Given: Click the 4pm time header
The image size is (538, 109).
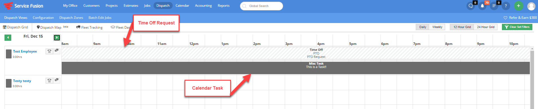Looking at the screenshot, I should [321, 44].
